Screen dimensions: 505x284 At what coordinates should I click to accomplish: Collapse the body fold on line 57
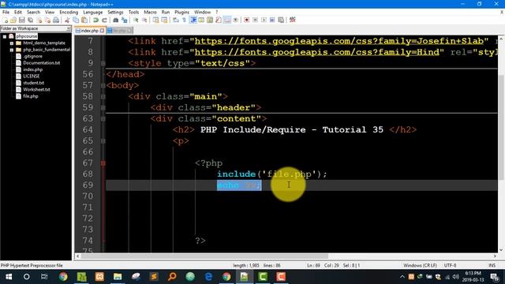point(103,86)
